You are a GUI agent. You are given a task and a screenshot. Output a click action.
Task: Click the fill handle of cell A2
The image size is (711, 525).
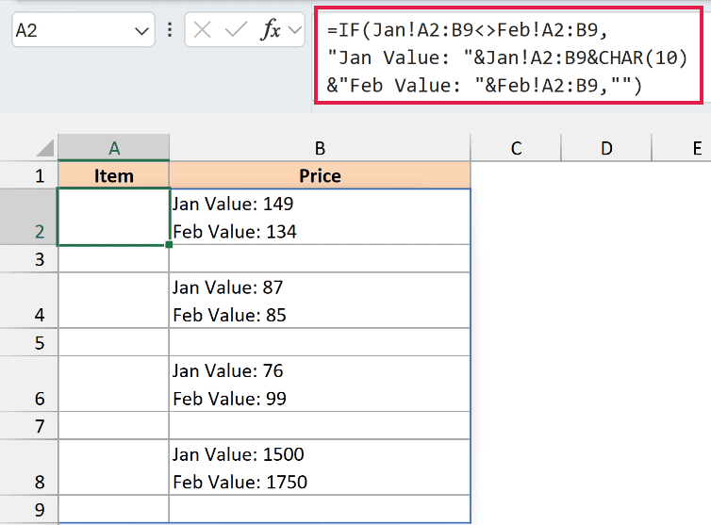(169, 245)
